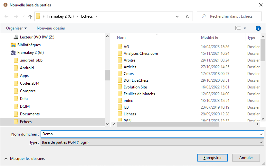
Task: Expand the view options dropdown arrow
Action: coord(245,28)
